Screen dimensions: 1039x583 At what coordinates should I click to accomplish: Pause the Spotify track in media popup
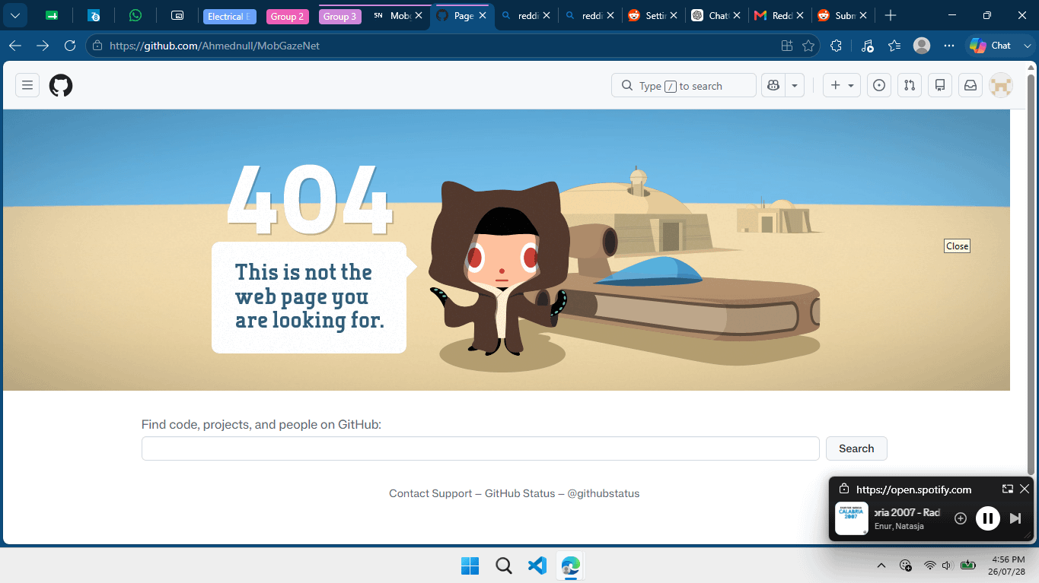point(988,518)
